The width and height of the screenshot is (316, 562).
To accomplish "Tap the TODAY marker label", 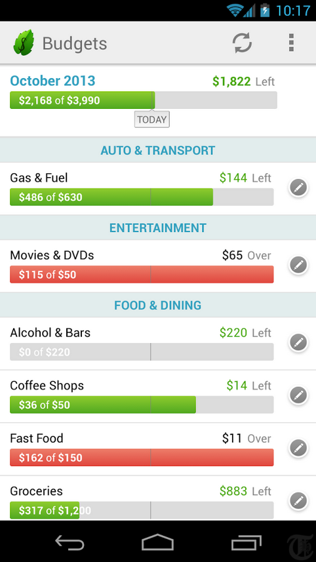I will pos(152,120).
